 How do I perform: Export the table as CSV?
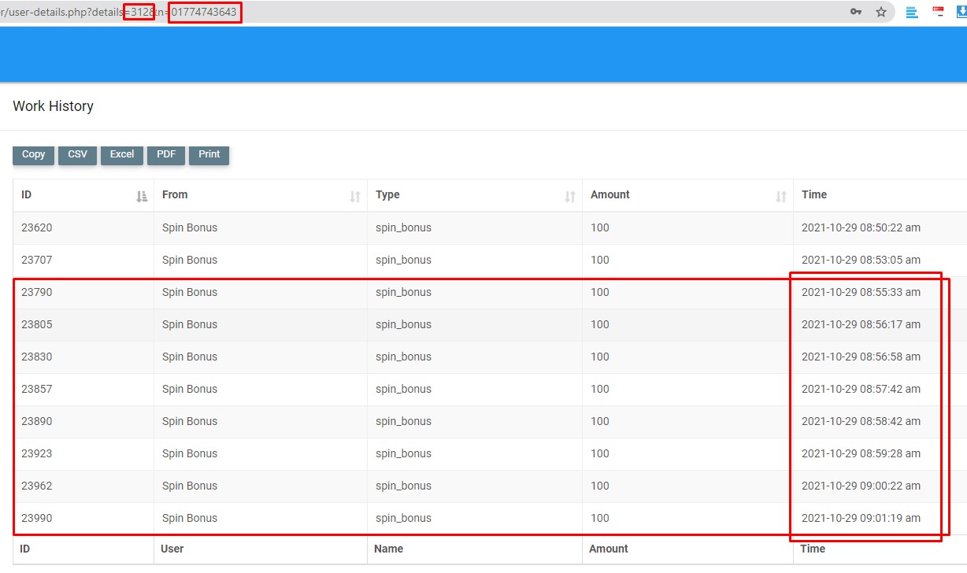(77, 155)
